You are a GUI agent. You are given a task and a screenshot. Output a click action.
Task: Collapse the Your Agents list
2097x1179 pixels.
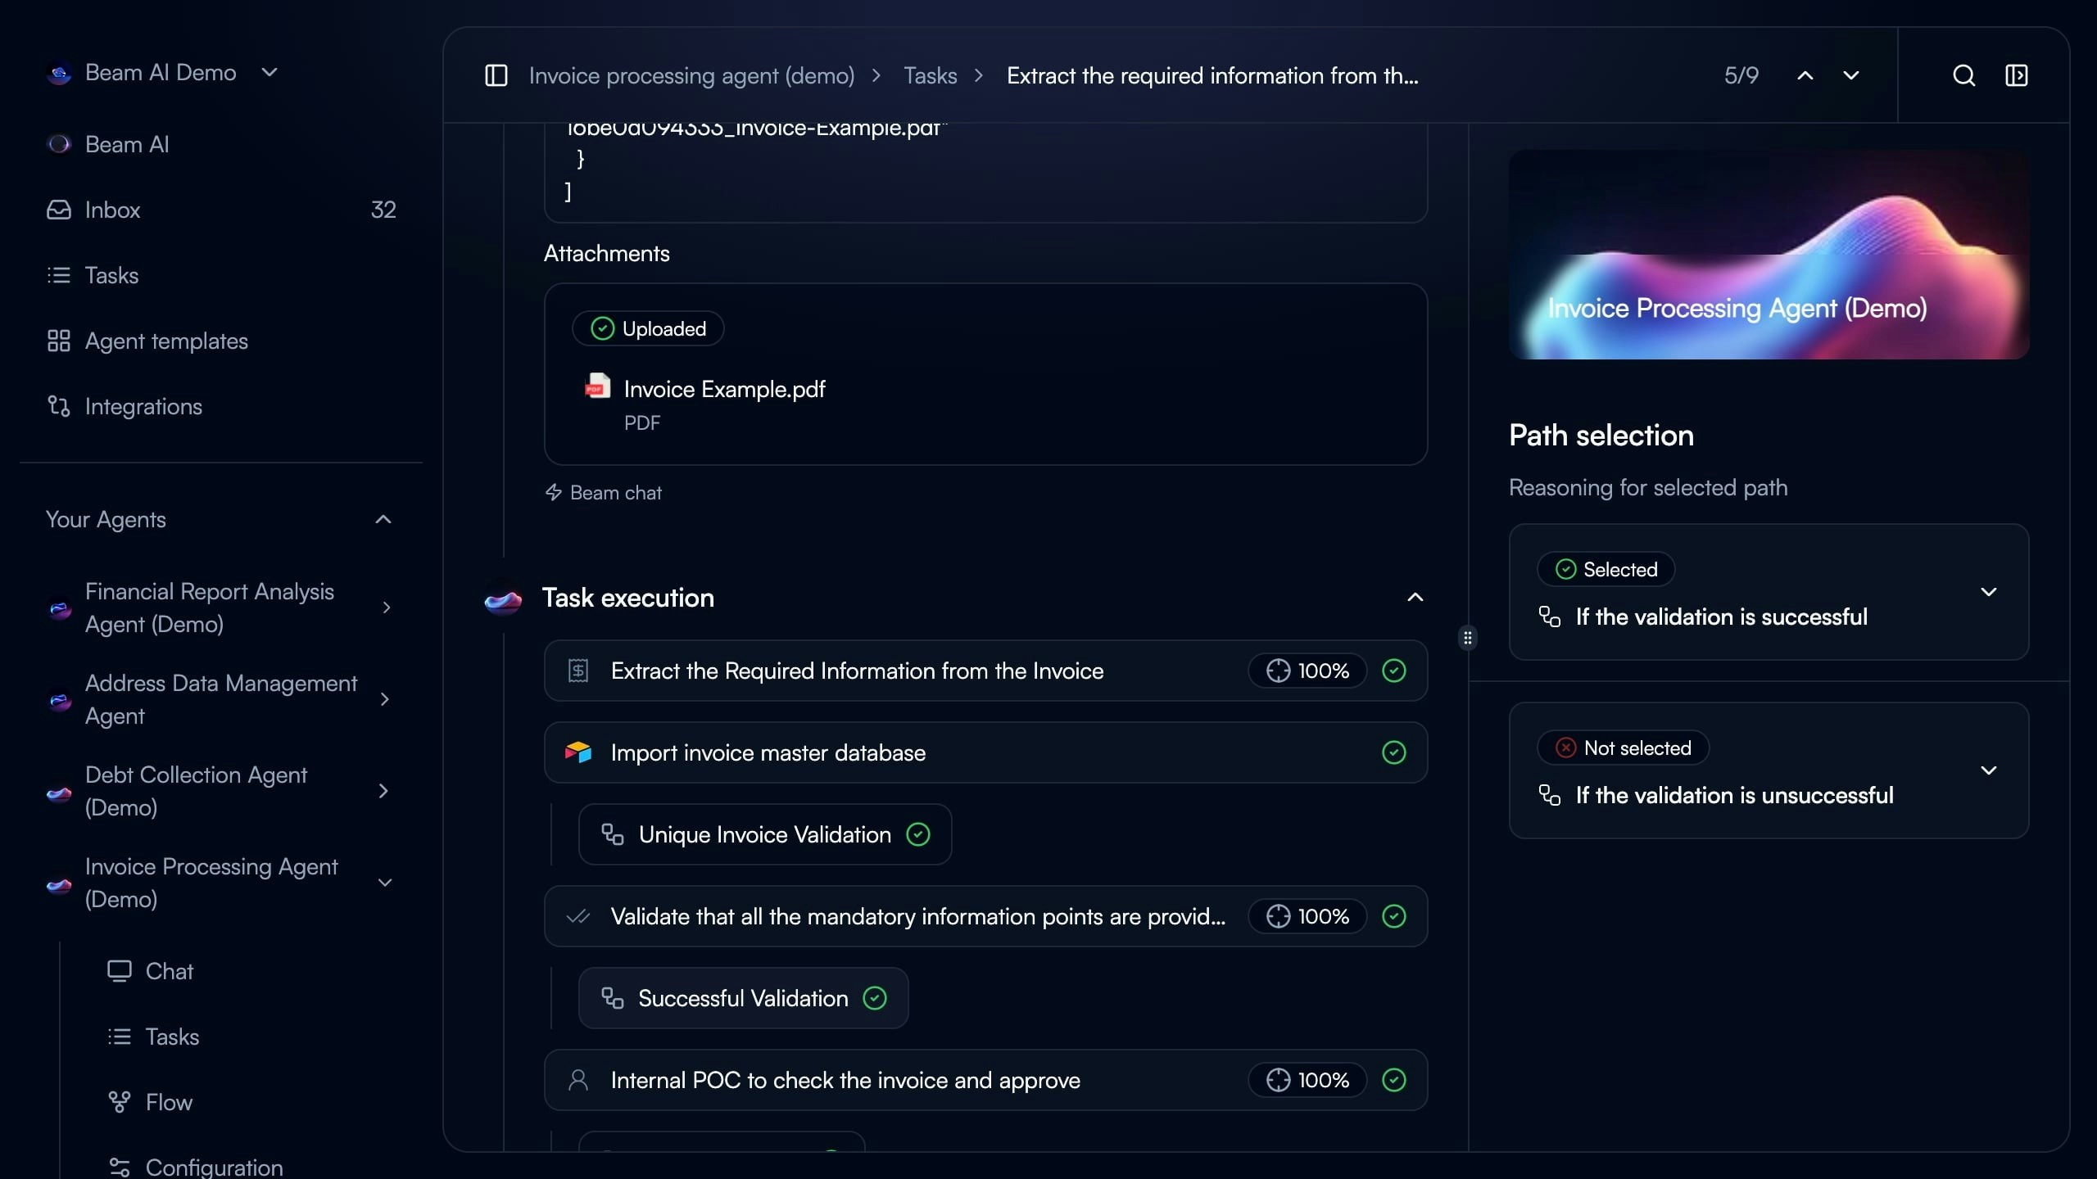click(x=383, y=519)
